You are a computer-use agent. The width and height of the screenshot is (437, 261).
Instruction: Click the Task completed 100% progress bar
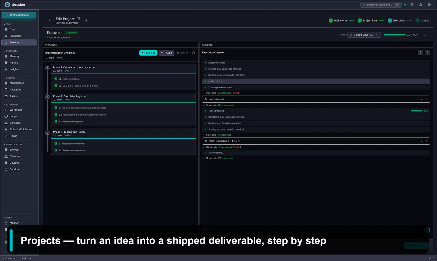point(417,111)
